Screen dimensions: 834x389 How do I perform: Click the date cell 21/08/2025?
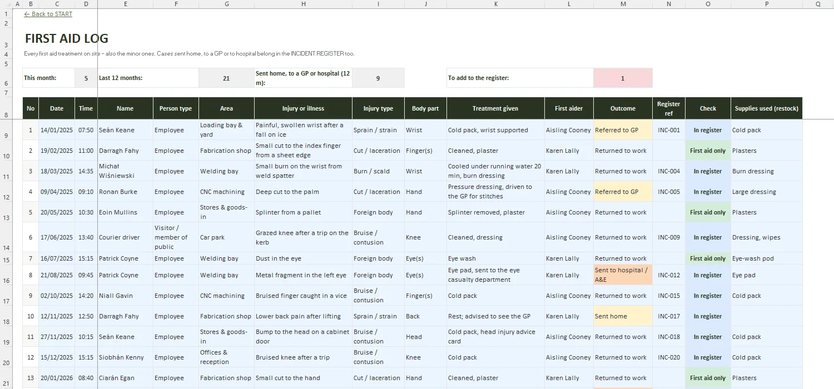pyautogui.click(x=57, y=275)
